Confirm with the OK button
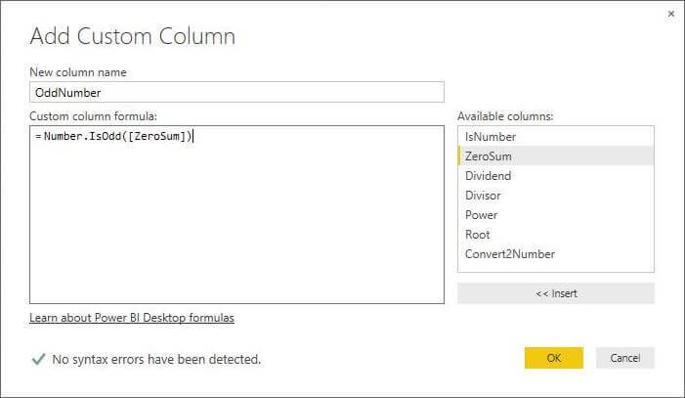 553,358
